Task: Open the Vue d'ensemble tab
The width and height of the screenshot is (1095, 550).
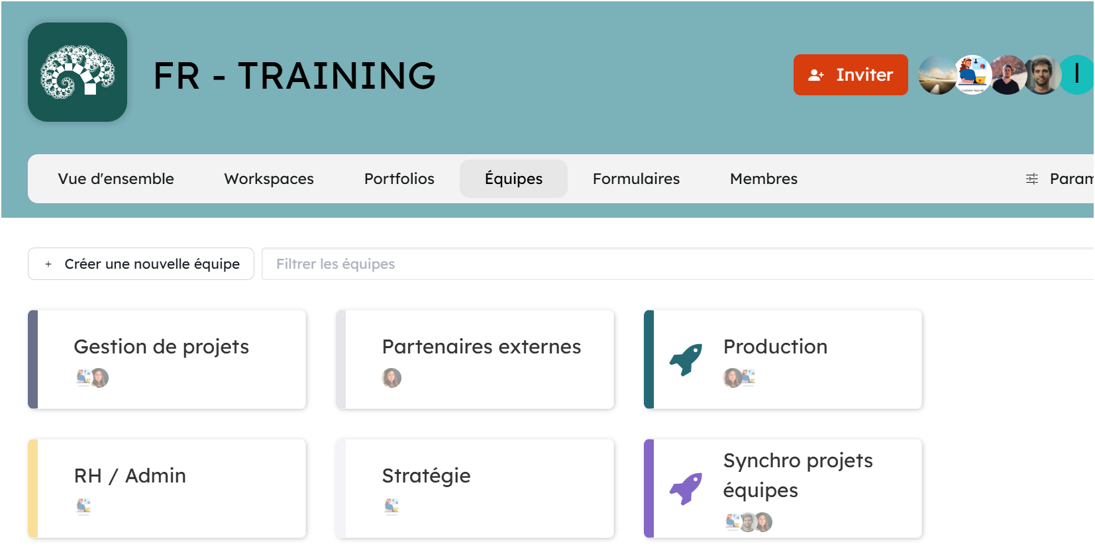Action: point(116,179)
